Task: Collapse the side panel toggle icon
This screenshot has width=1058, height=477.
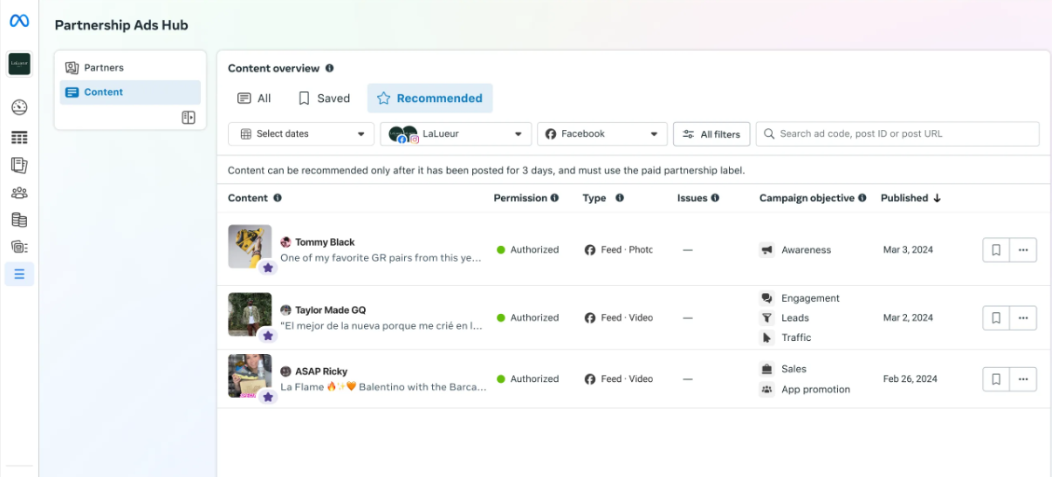Action: [189, 118]
